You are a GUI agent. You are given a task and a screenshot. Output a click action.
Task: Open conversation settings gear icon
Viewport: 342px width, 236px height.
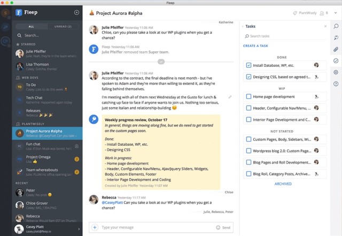(336, 72)
